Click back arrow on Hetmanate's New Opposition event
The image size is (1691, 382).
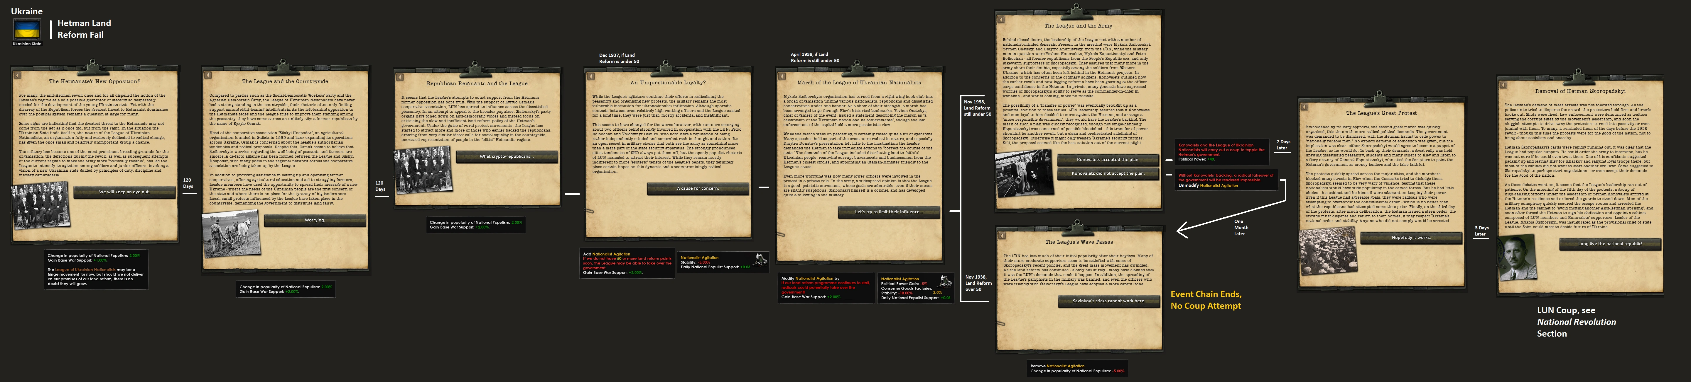click(x=18, y=75)
